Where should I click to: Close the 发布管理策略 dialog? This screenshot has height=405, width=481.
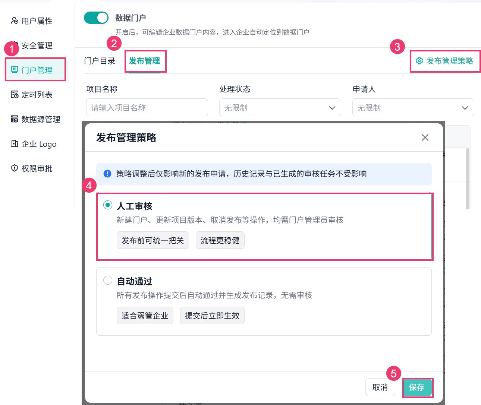point(425,137)
